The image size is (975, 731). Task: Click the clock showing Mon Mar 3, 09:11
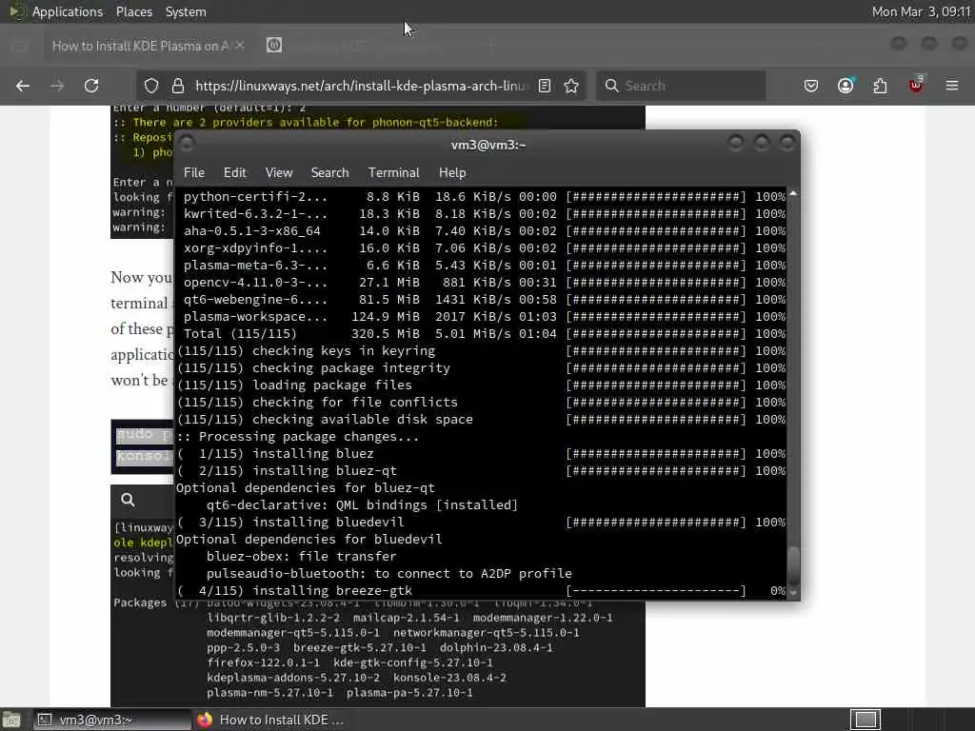[921, 11]
